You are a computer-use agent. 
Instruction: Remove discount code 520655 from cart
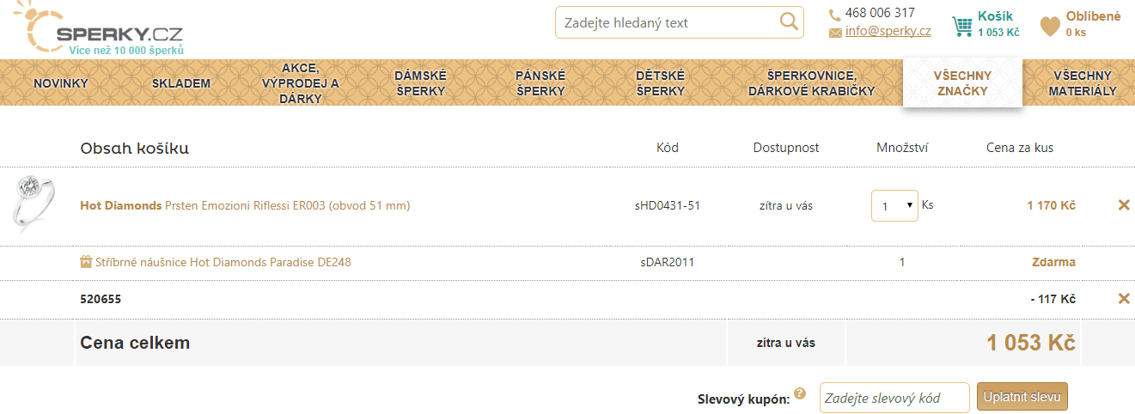1123,299
